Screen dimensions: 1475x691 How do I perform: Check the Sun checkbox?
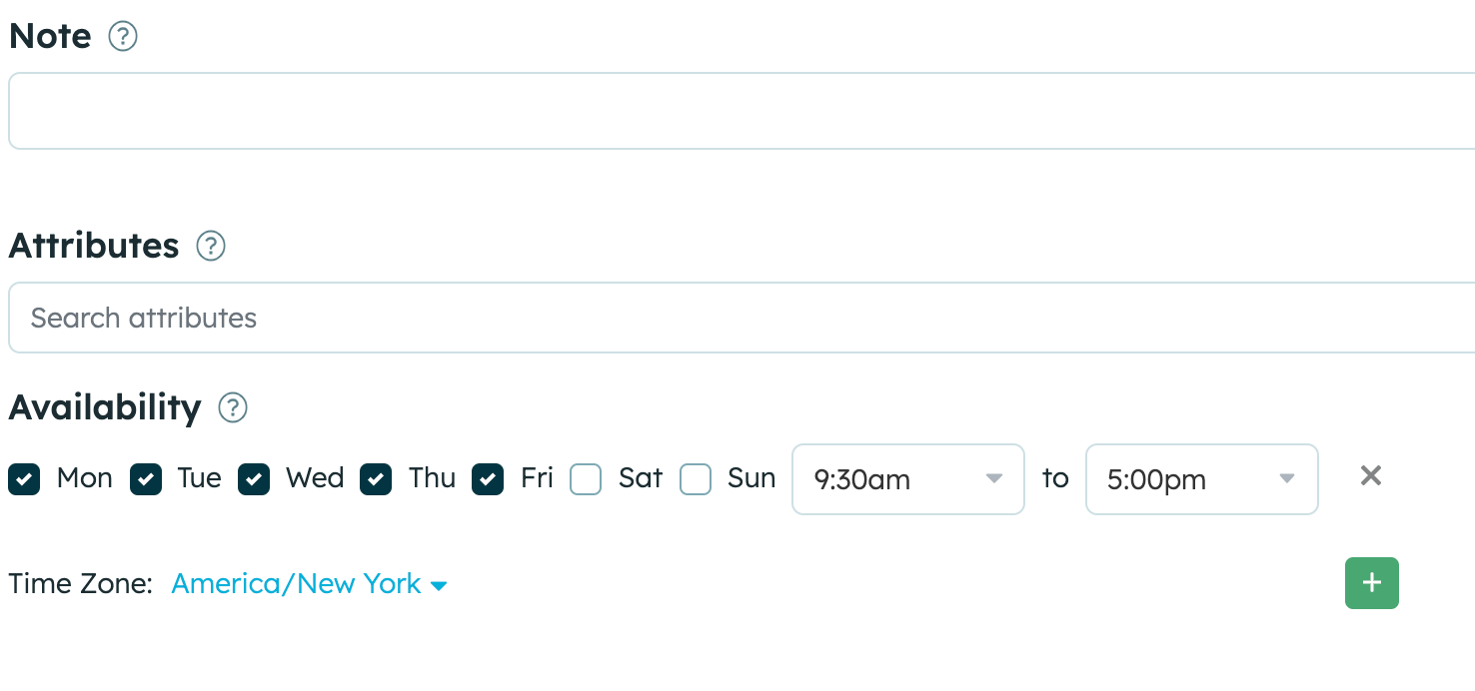coord(696,479)
